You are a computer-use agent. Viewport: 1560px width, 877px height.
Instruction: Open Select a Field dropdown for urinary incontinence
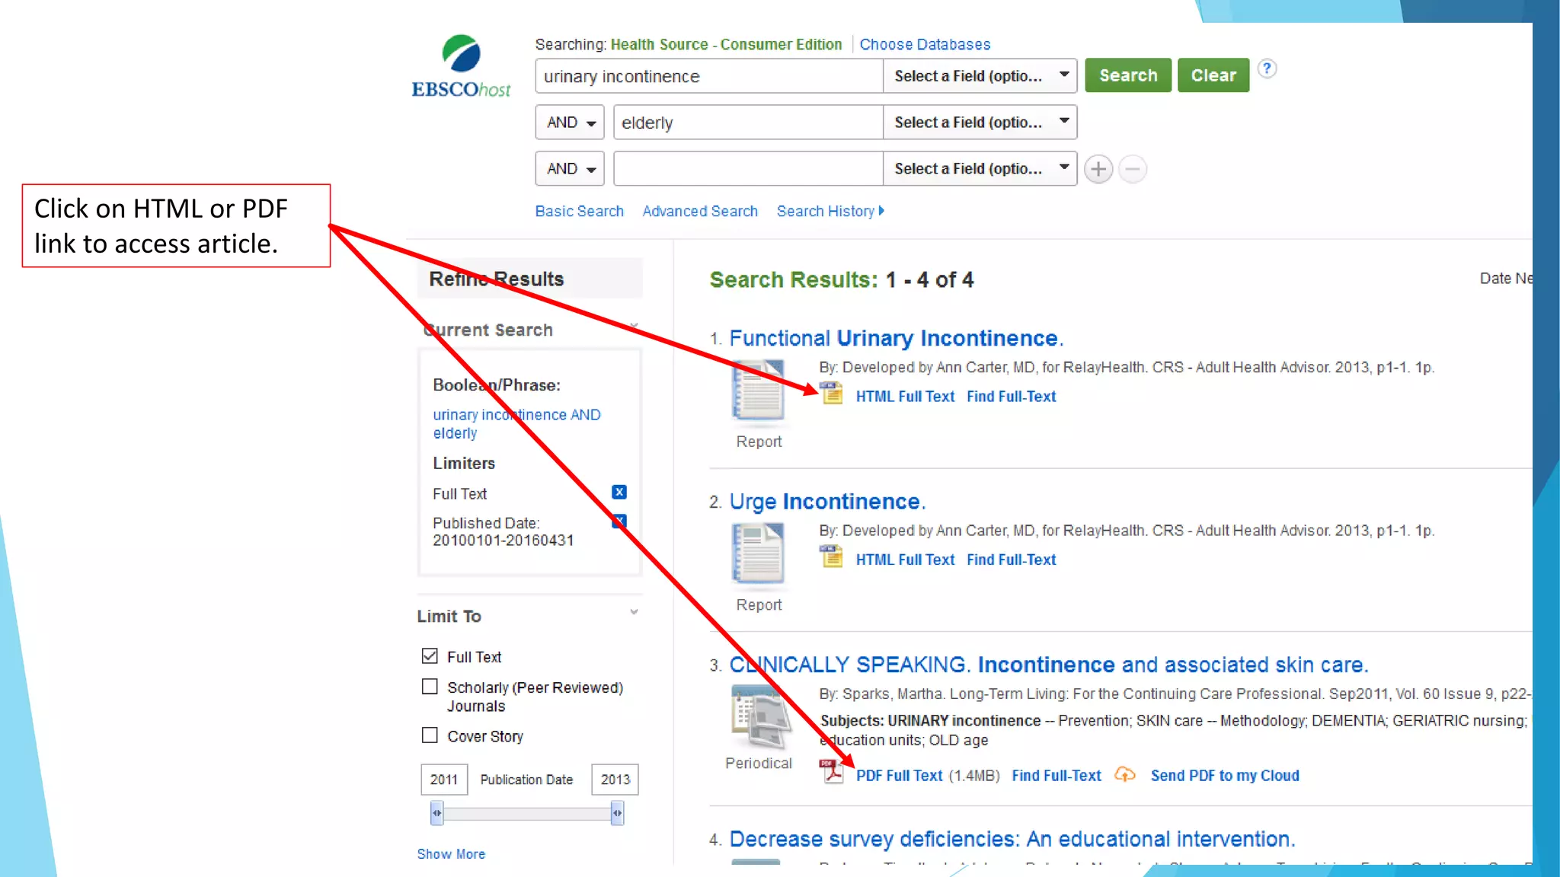[979, 76]
